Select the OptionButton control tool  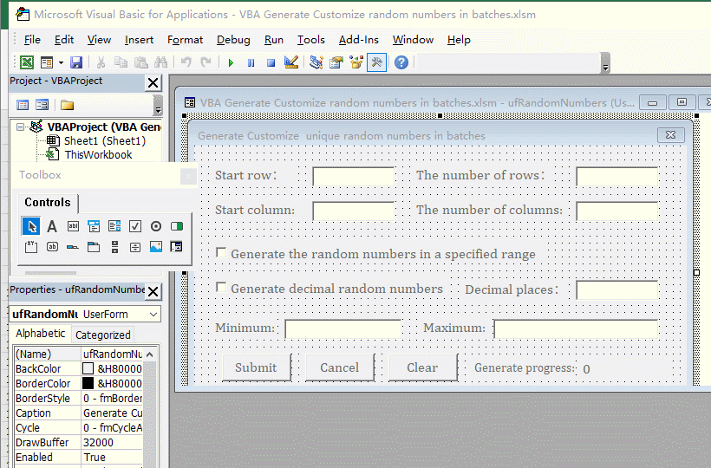point(156,226)
